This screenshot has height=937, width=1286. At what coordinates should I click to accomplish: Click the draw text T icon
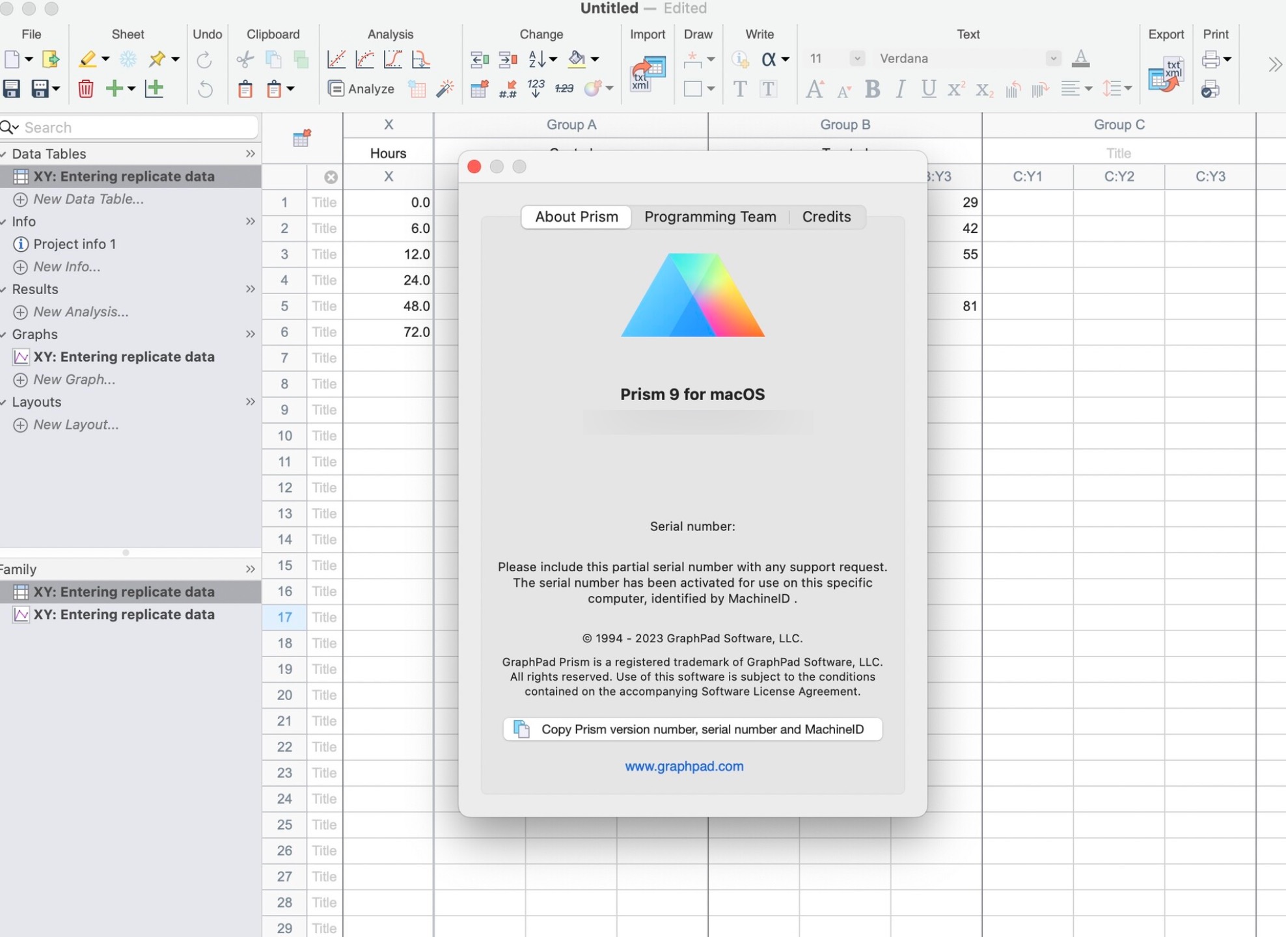tap(740, 89)
